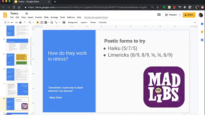The height and width of the screenshot is (115, 205).
Task: Open the Edit menu
Action: tap(17, 17)
